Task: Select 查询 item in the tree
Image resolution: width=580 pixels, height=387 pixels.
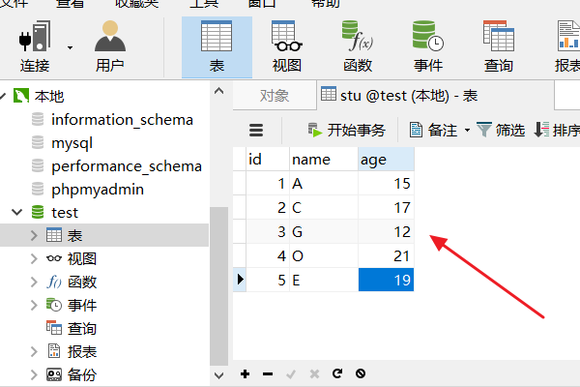Action: click(82, 329)
